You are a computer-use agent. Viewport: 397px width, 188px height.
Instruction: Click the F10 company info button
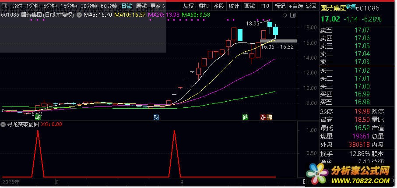pos(264,6)
